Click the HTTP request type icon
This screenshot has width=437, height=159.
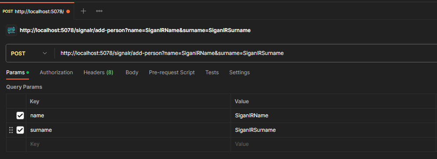click(11, 30)
